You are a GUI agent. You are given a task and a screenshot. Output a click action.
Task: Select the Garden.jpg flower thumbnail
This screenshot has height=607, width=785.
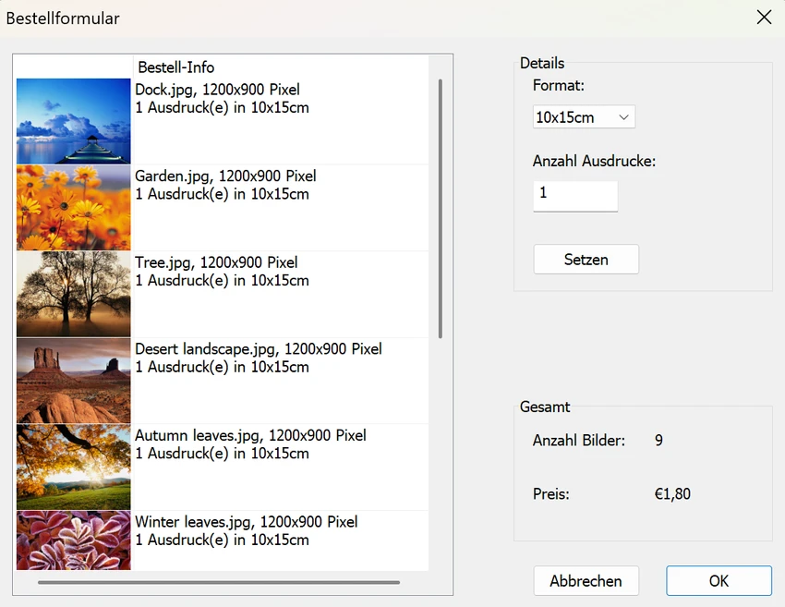click(x=74, y=208)
